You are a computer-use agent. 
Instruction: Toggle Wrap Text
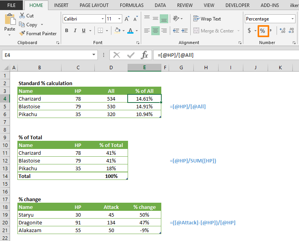click(x=207, y=19)
